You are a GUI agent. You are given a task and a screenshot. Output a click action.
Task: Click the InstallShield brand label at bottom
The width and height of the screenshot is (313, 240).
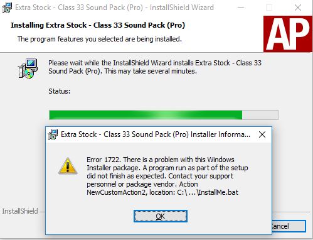(20, 211)
